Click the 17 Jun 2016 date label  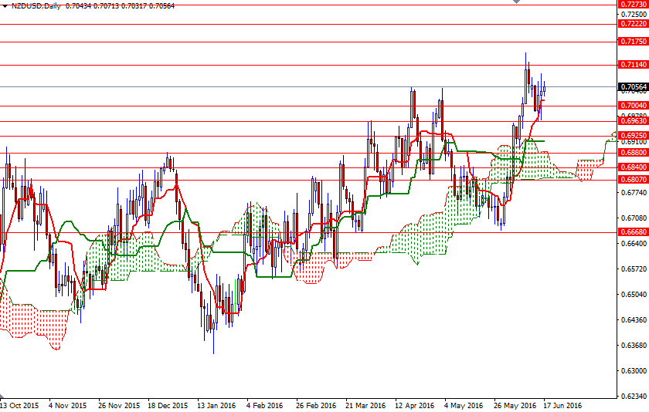coord(562,405)
